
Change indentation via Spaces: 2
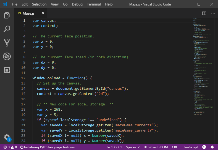[x=133, y=147]
